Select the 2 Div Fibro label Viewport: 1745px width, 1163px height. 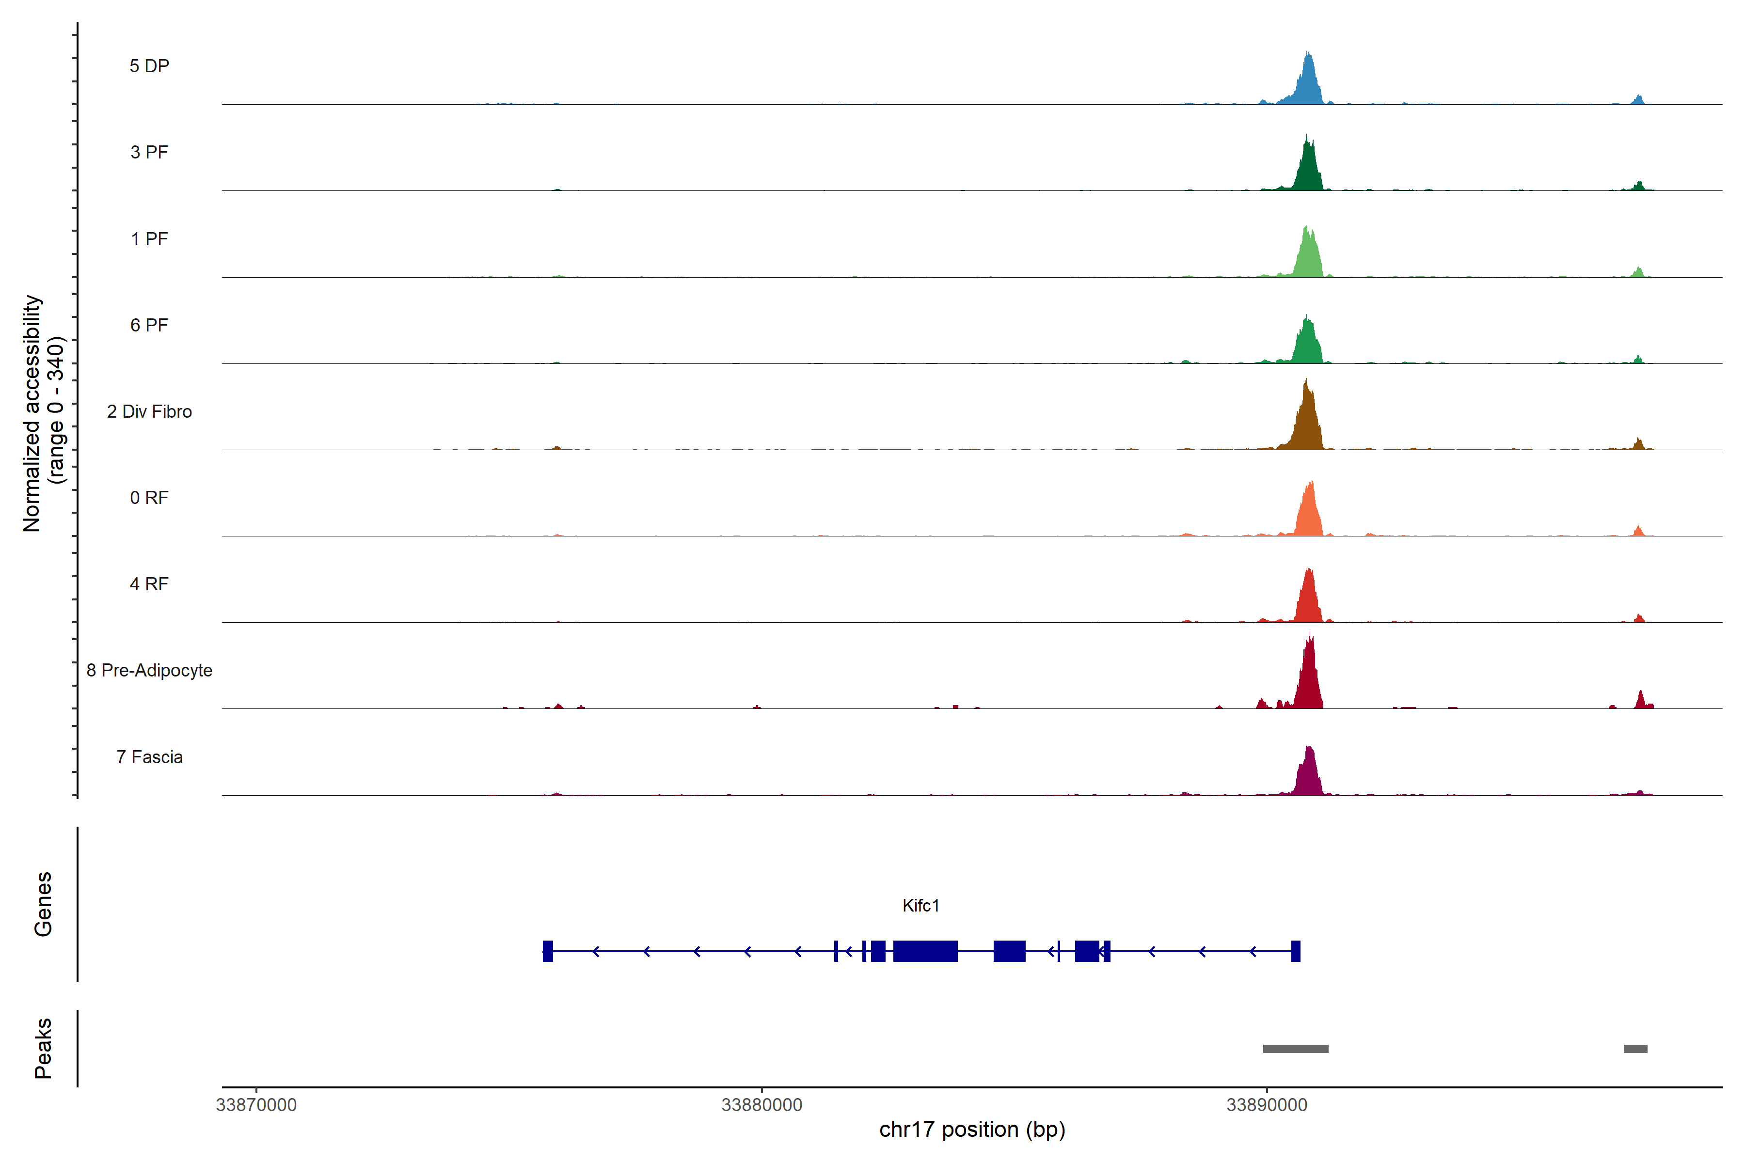tap(149, 411)
